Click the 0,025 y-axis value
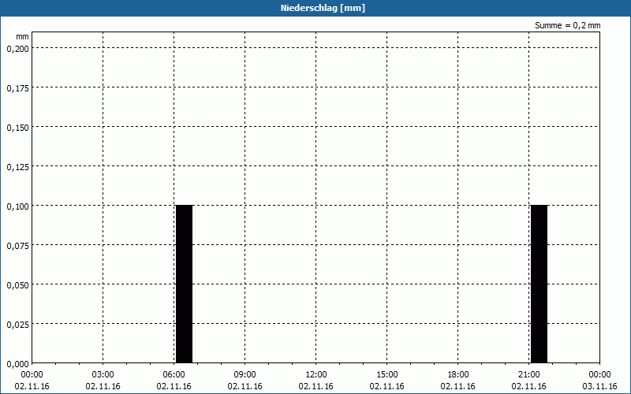The height and width of the screenshot is (394, 631). (17, 325)
